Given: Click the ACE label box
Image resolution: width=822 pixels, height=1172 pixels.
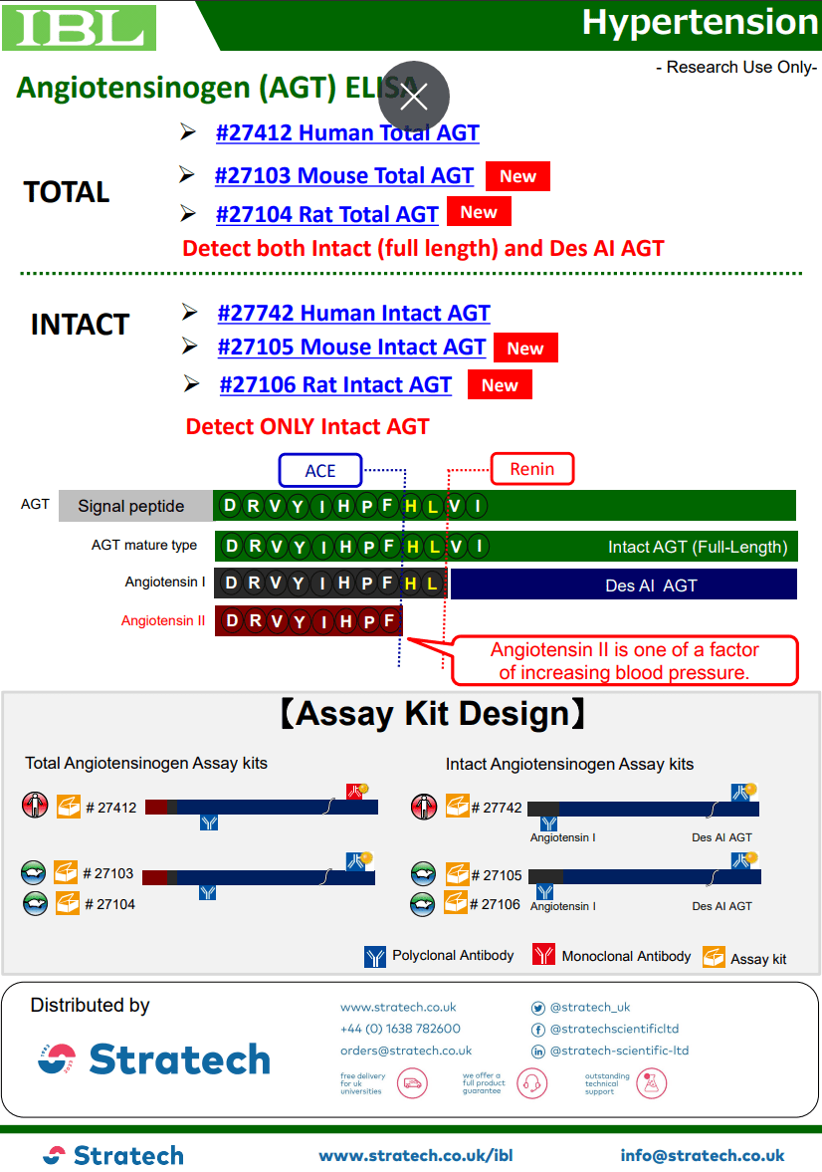Looking at the screenshot, I should (320, 470).
